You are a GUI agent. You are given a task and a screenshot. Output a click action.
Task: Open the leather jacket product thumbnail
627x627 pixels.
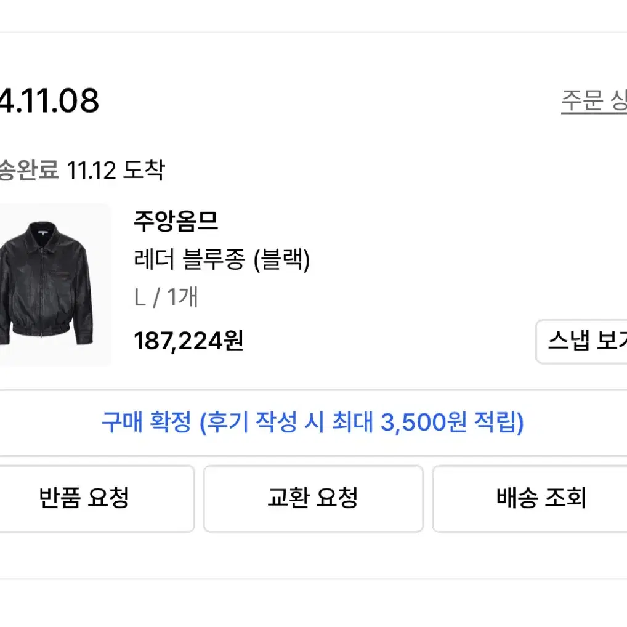(x=55, y=285)
